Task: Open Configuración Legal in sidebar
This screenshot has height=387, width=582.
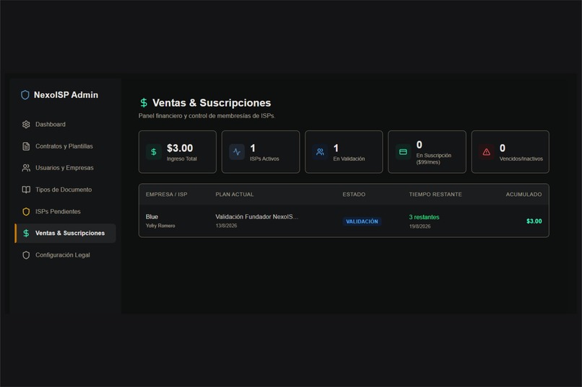Action: (65, 255)
